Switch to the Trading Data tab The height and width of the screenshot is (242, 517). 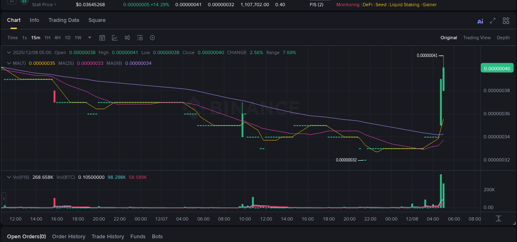click(64, 20)
